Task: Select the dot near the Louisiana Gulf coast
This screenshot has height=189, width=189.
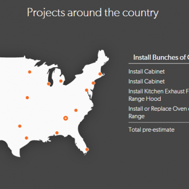Action: click(x=57, y=133)
